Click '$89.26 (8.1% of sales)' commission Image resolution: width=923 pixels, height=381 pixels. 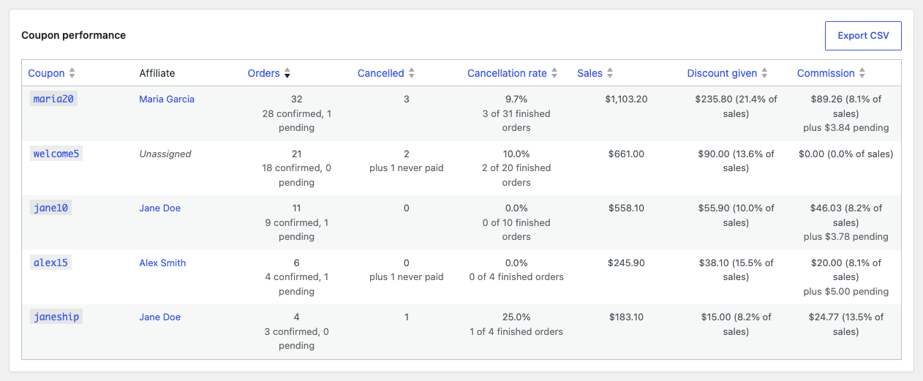[x=846, y=106]
